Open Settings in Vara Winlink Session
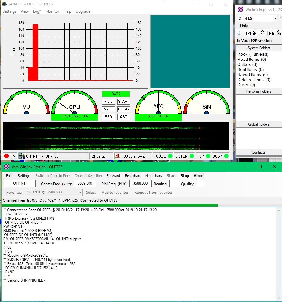282x302 pixels. [24, 176]
